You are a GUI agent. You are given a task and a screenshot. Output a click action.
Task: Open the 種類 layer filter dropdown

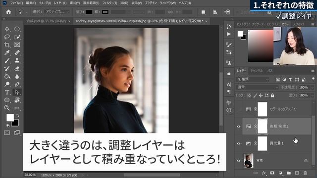tap(253, 79)
